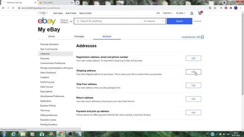Open the browser extensions puzzle icon
244x137 pixels.
[231, 8]
